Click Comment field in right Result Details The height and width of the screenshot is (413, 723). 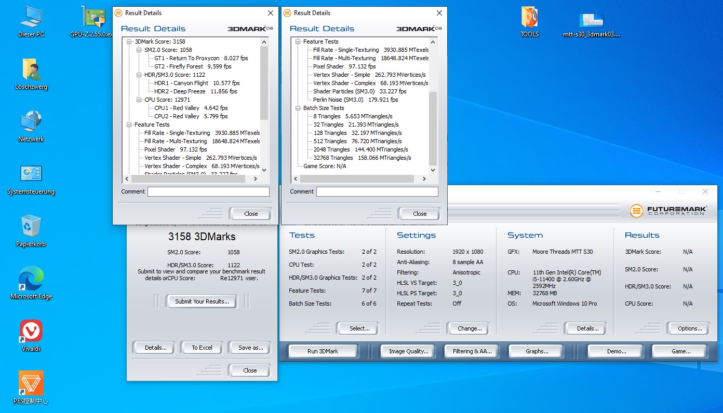[377, 192]
